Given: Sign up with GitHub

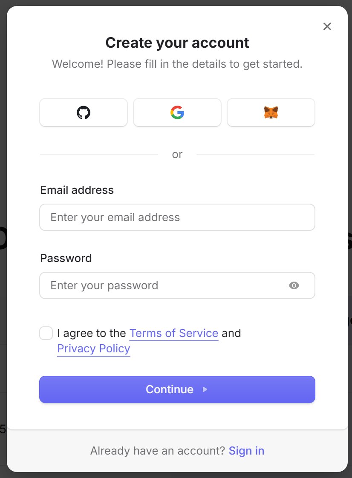Looking at the screenshot, I should [x=84, y=113].
